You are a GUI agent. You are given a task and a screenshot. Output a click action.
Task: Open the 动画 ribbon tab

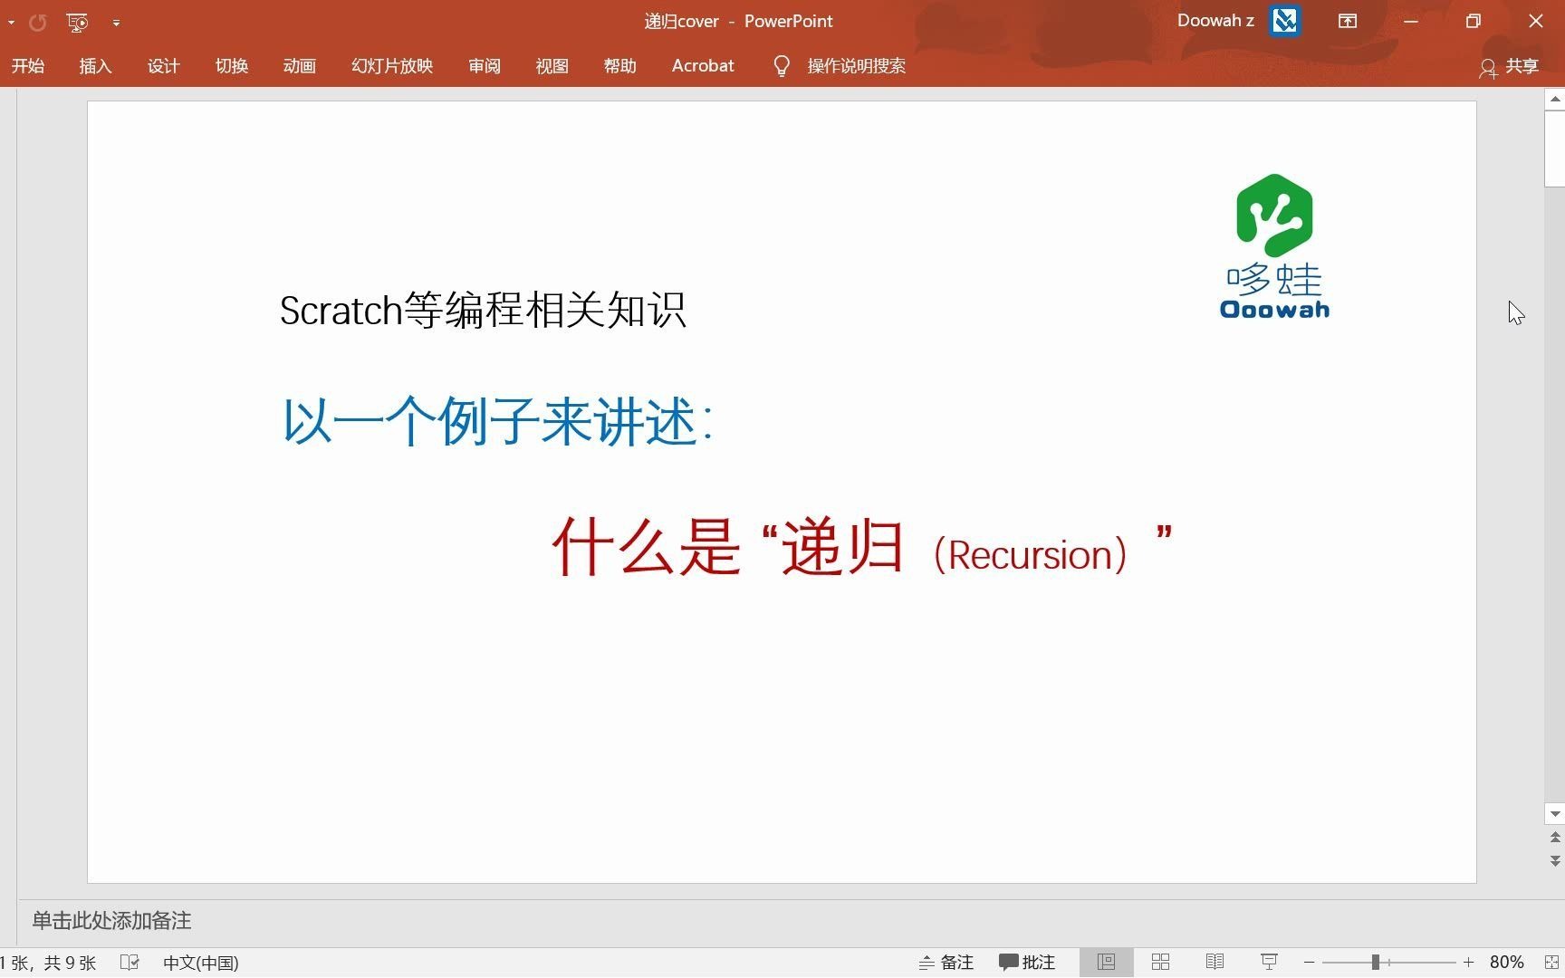300,66
